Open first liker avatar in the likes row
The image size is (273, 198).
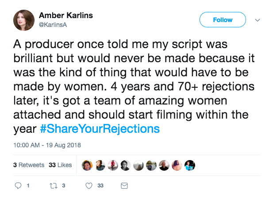click(87, 165)
